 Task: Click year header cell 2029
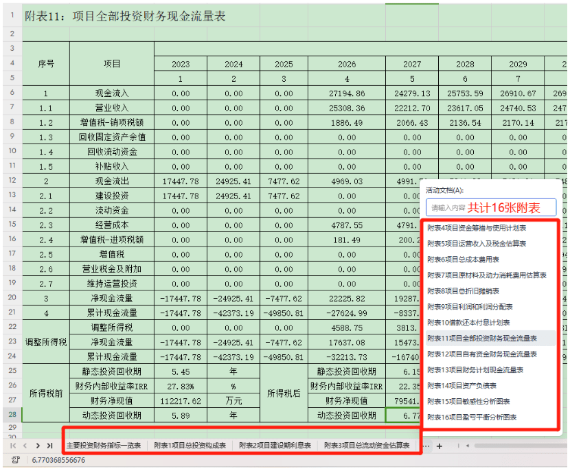pyautogui.click(x=518, y=64)
